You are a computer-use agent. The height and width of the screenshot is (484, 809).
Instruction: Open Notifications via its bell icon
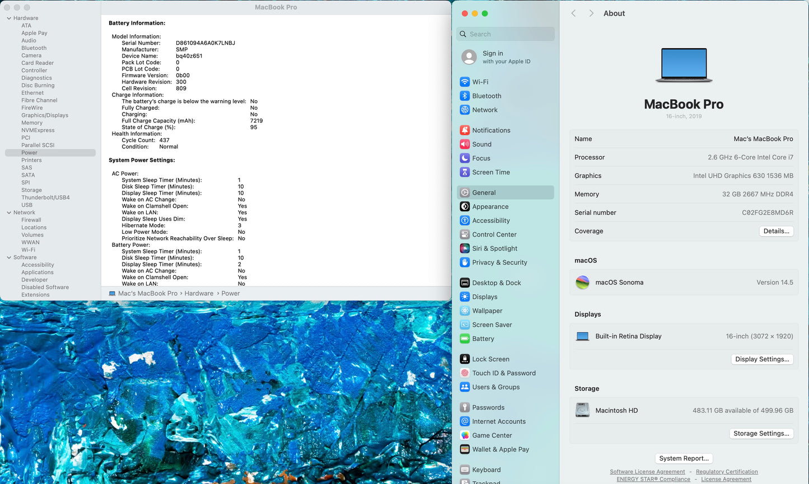[x=465, y=130]
